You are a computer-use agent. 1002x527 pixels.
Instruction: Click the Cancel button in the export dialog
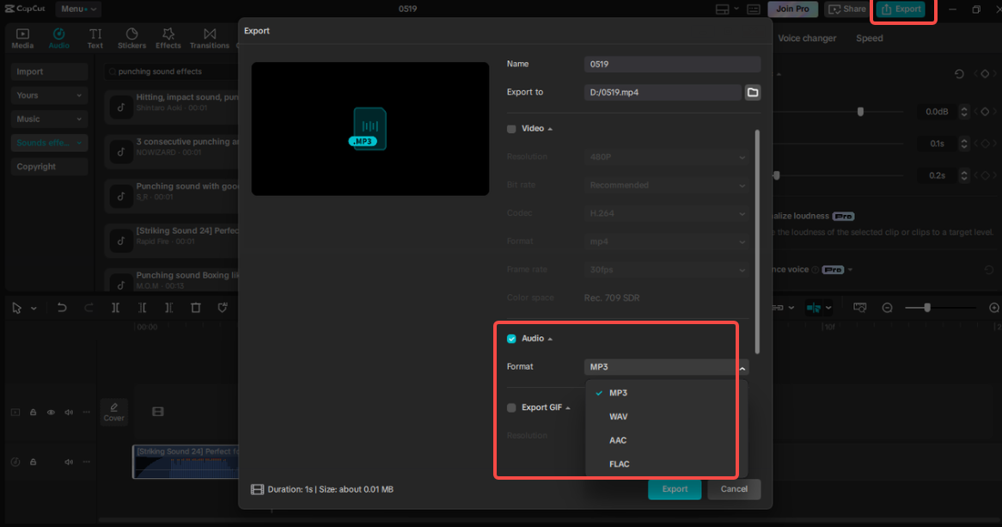[x=734, y=488]
